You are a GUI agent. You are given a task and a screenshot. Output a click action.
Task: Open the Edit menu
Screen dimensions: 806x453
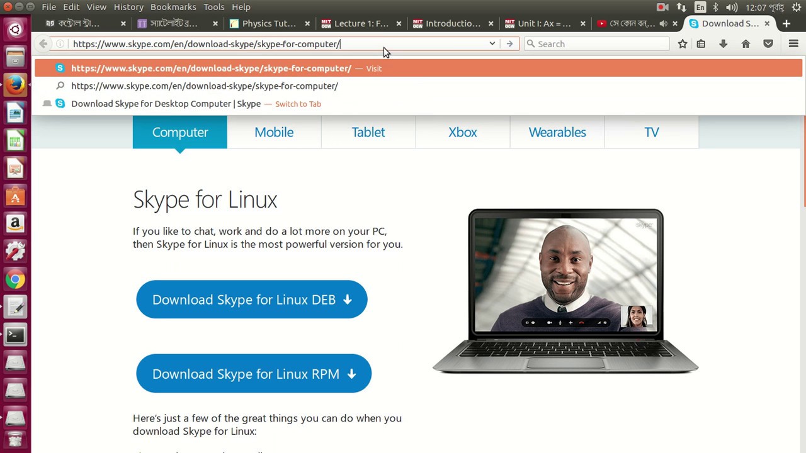point(71,7)
